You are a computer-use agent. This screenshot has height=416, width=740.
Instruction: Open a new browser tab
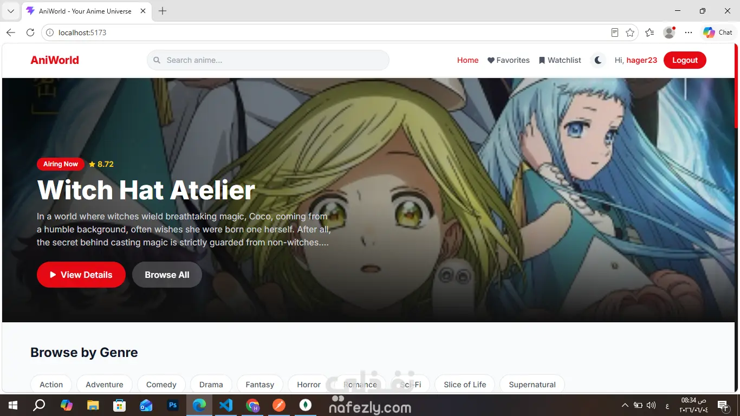[x=163, y=11]
